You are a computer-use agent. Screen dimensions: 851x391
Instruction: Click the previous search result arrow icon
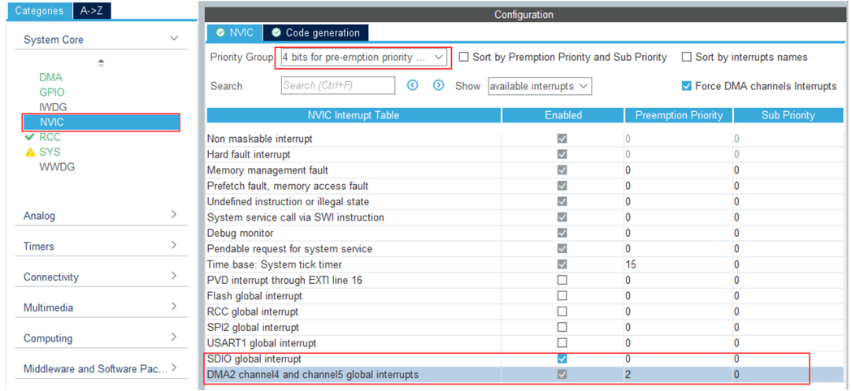(412, 85)
